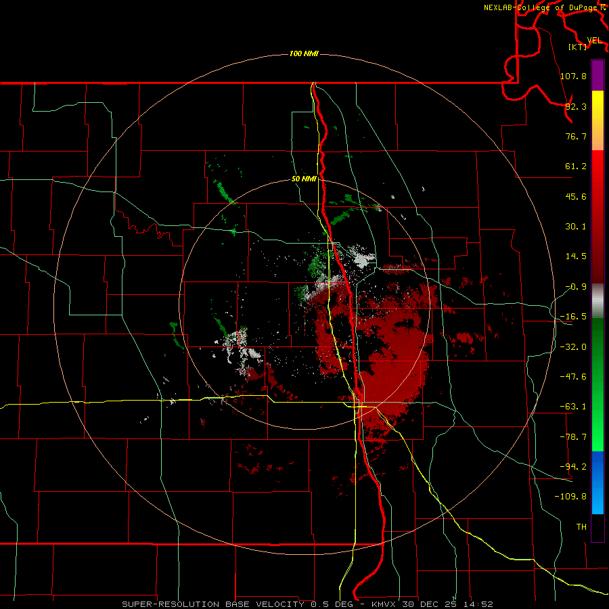
Task: Click the 100 NMI range ring label
Action: click(304, 53)
